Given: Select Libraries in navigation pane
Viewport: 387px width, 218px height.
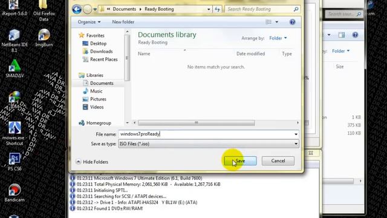Looking at the screenshot, I should click(94, 75).
